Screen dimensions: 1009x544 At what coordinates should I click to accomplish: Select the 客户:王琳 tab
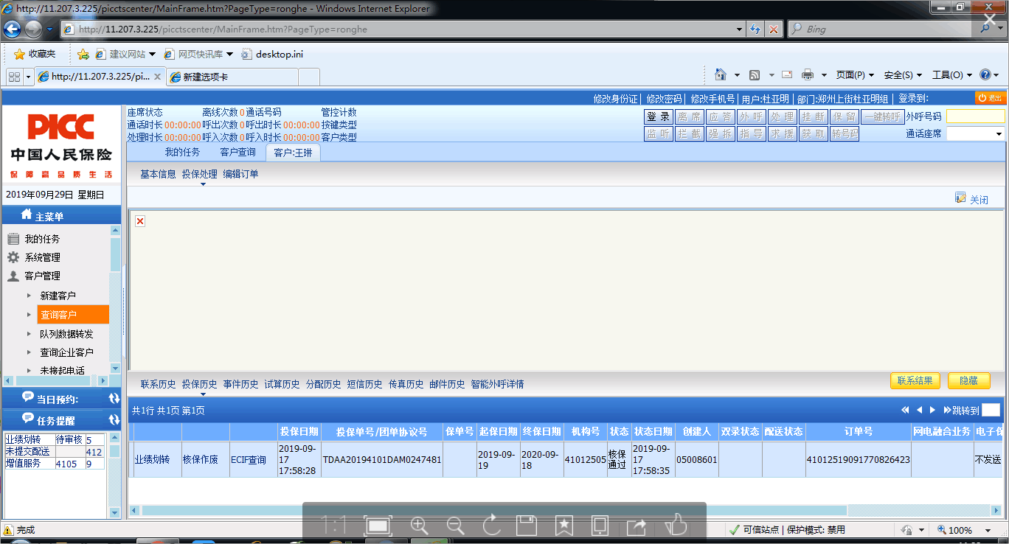[293, 153]
